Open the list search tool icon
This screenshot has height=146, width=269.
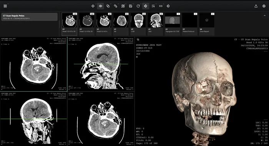pos(153,6)
